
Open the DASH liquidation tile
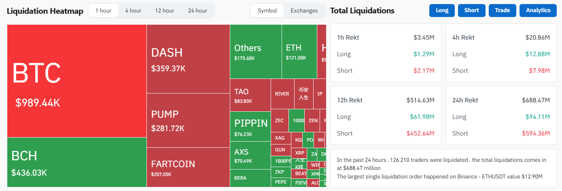188,59
